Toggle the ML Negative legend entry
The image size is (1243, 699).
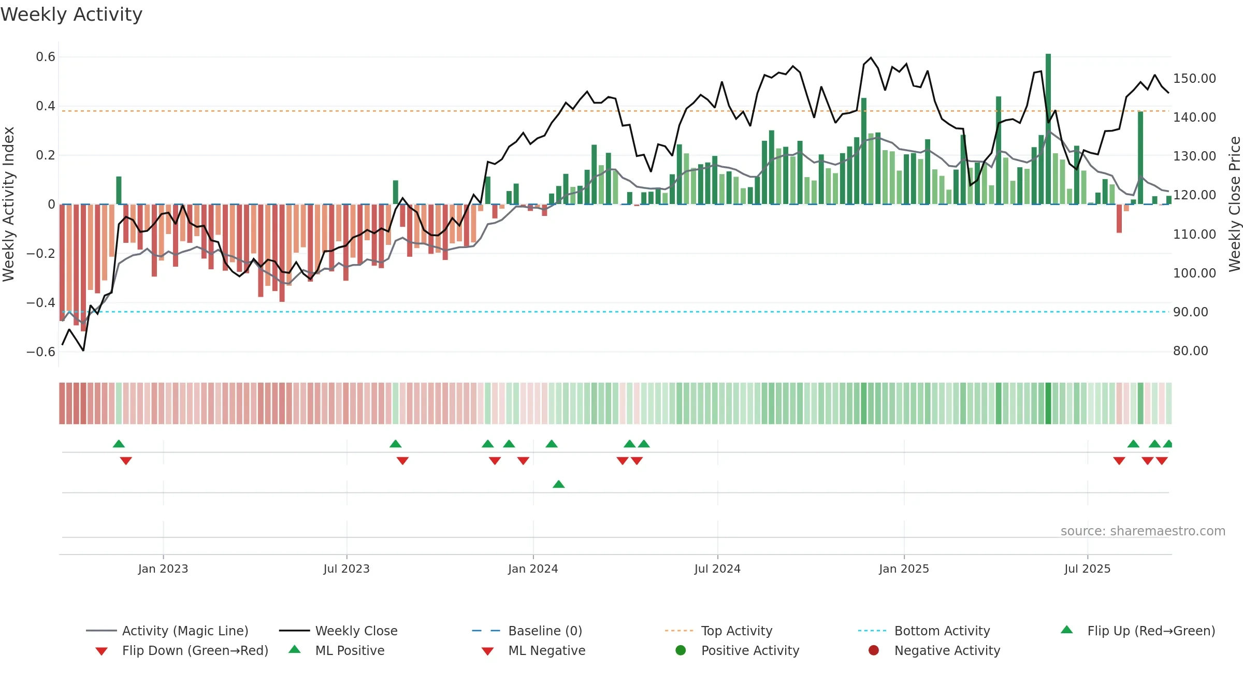pyautogui.click(x=533, y=650)
